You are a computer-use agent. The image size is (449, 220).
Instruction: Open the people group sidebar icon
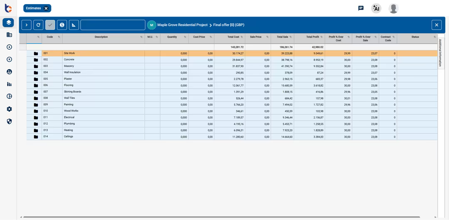pos(9,72)
